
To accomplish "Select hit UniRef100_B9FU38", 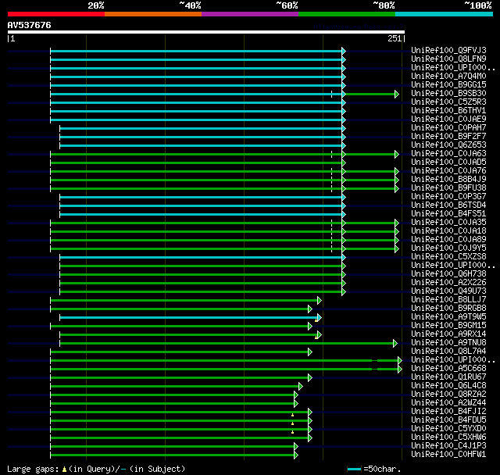I will (448, 188).
